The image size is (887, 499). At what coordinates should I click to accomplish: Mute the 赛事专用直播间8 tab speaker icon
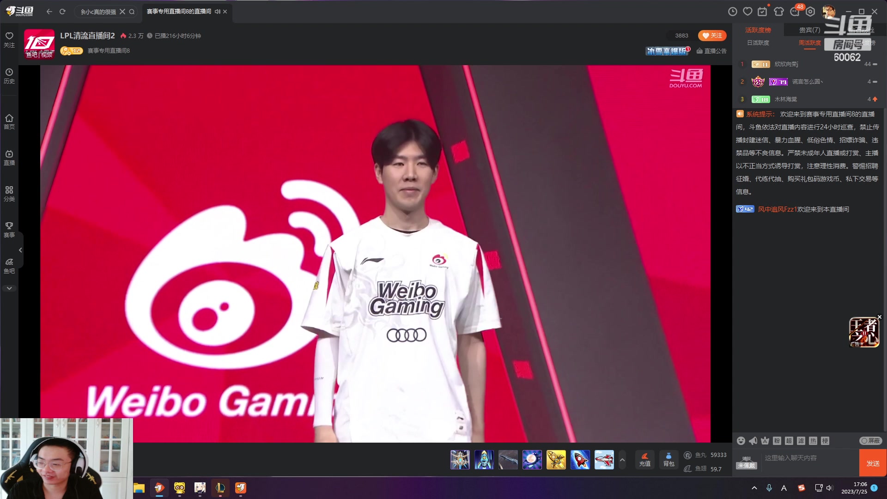pos(217,12)
